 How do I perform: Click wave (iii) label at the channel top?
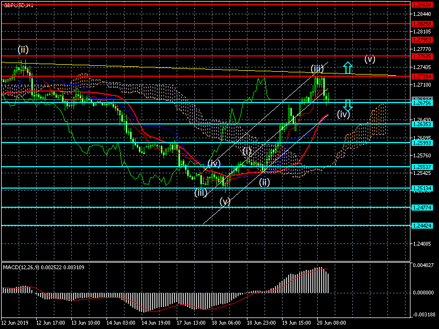(x=317, y=69)
